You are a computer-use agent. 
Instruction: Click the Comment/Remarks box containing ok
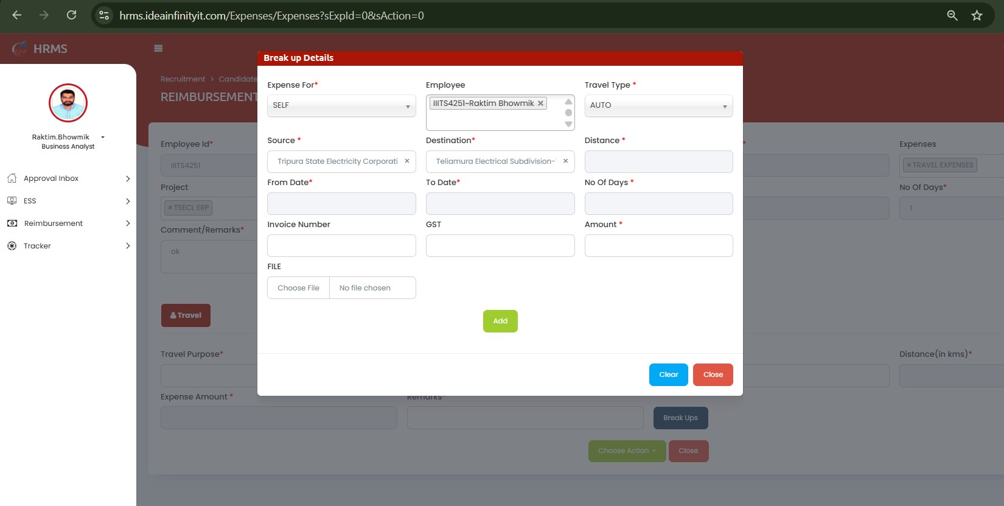pos(209,256)
